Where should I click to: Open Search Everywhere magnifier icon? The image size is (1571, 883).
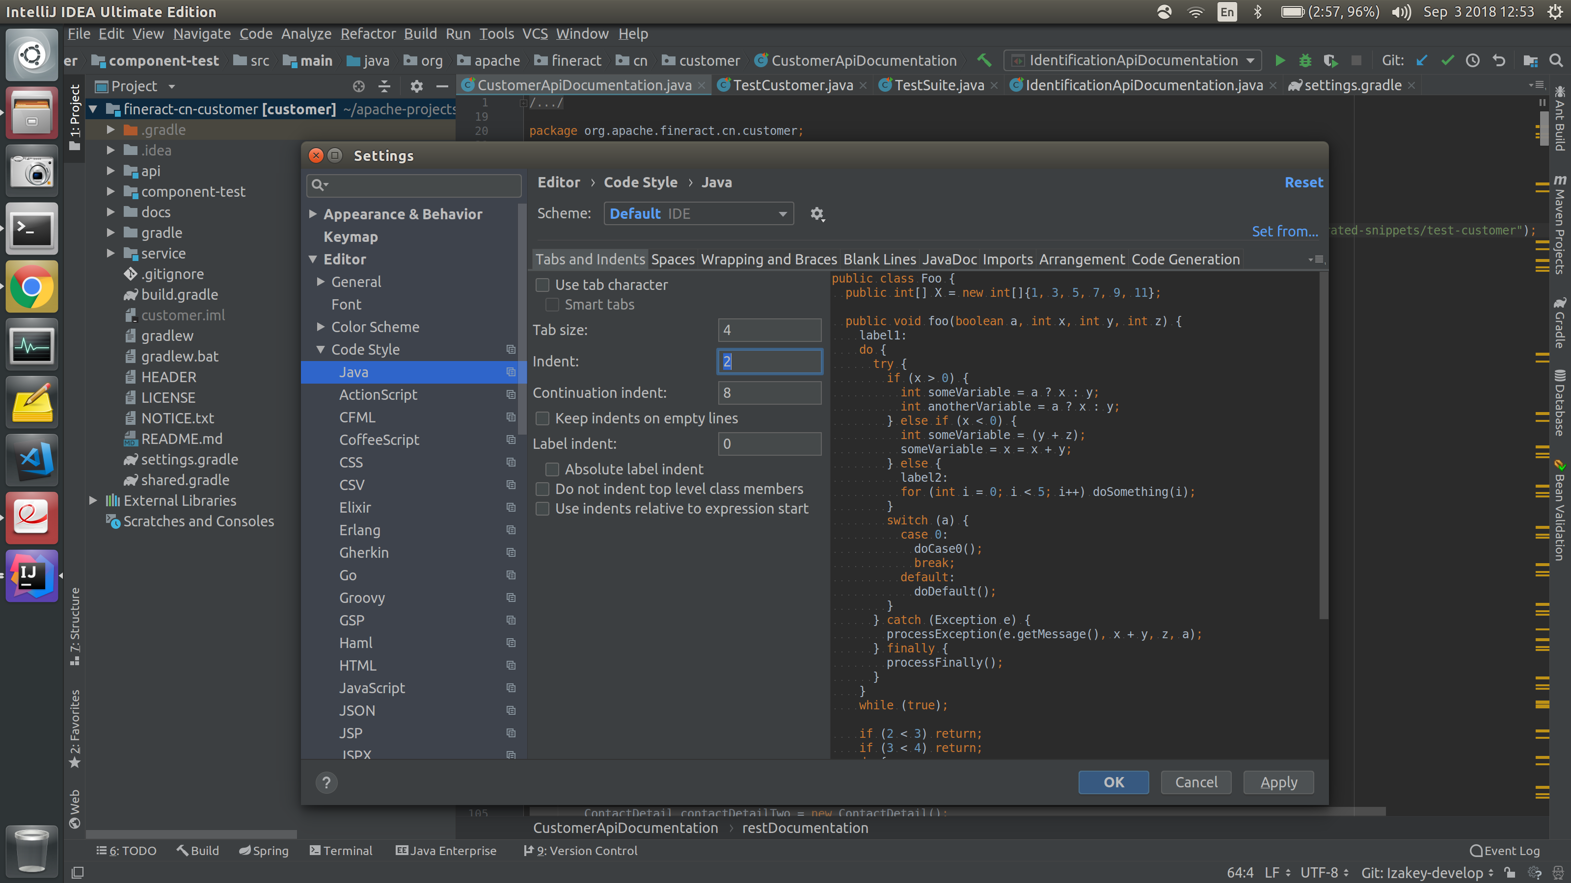[1556, 60]
